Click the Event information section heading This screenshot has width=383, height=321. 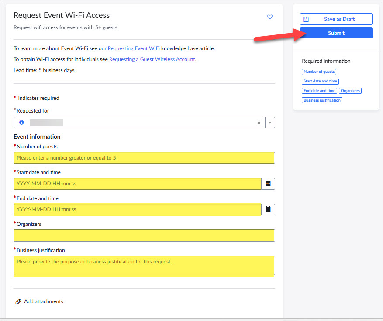(x=37, y=137)
